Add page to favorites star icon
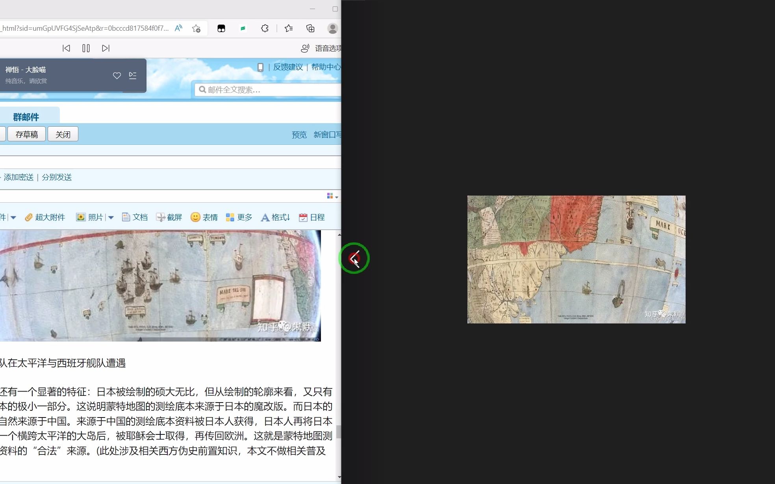 click(196, 28)
